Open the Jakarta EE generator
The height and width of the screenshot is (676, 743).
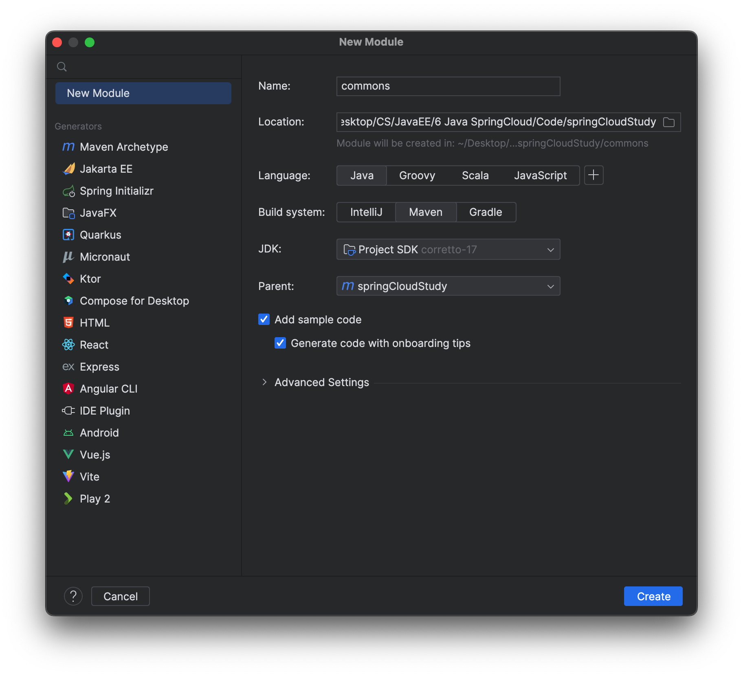point(106,169)
